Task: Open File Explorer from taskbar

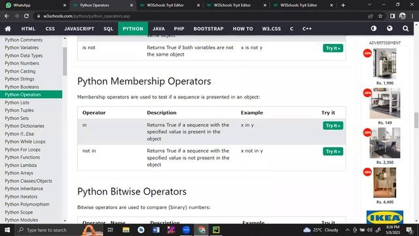Action: (x=126, y=230)
